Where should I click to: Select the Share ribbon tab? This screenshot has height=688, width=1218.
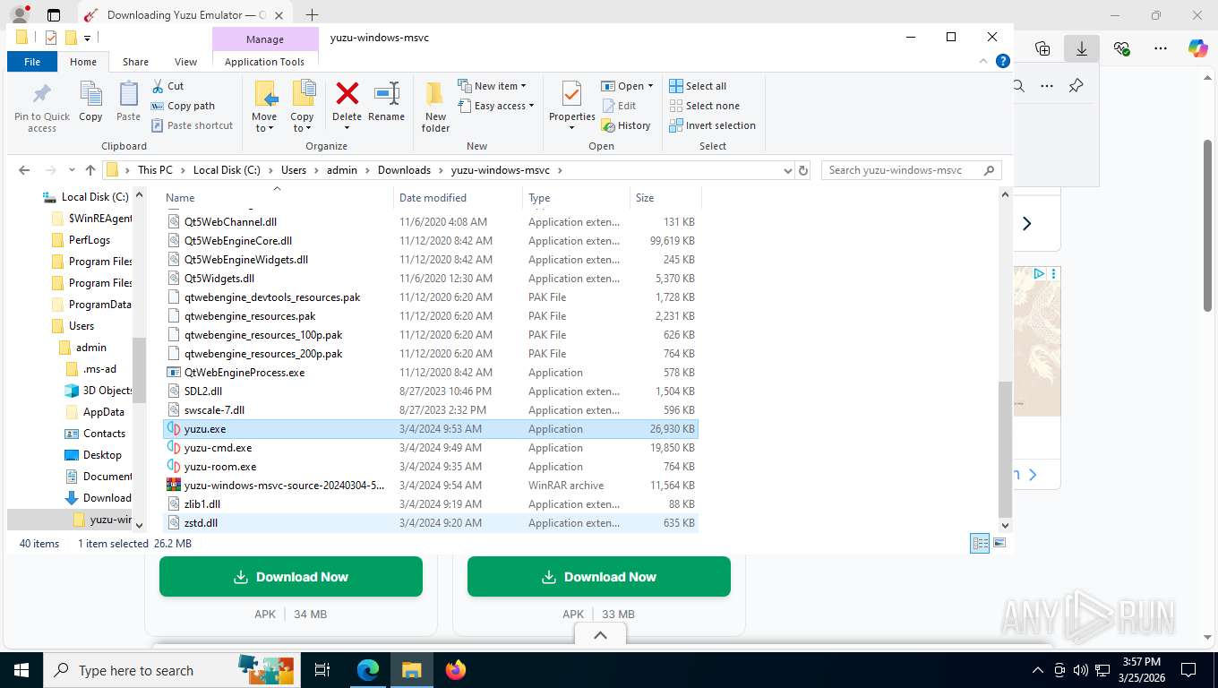coord(136,62)
